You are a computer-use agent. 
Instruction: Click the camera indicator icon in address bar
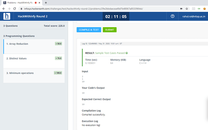pyautogui.click(x=181, y=9)
